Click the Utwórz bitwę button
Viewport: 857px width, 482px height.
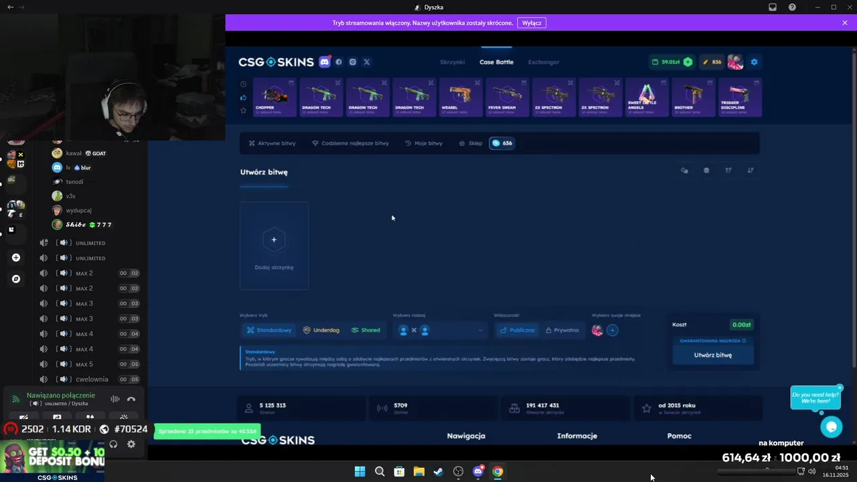[713, 355]
